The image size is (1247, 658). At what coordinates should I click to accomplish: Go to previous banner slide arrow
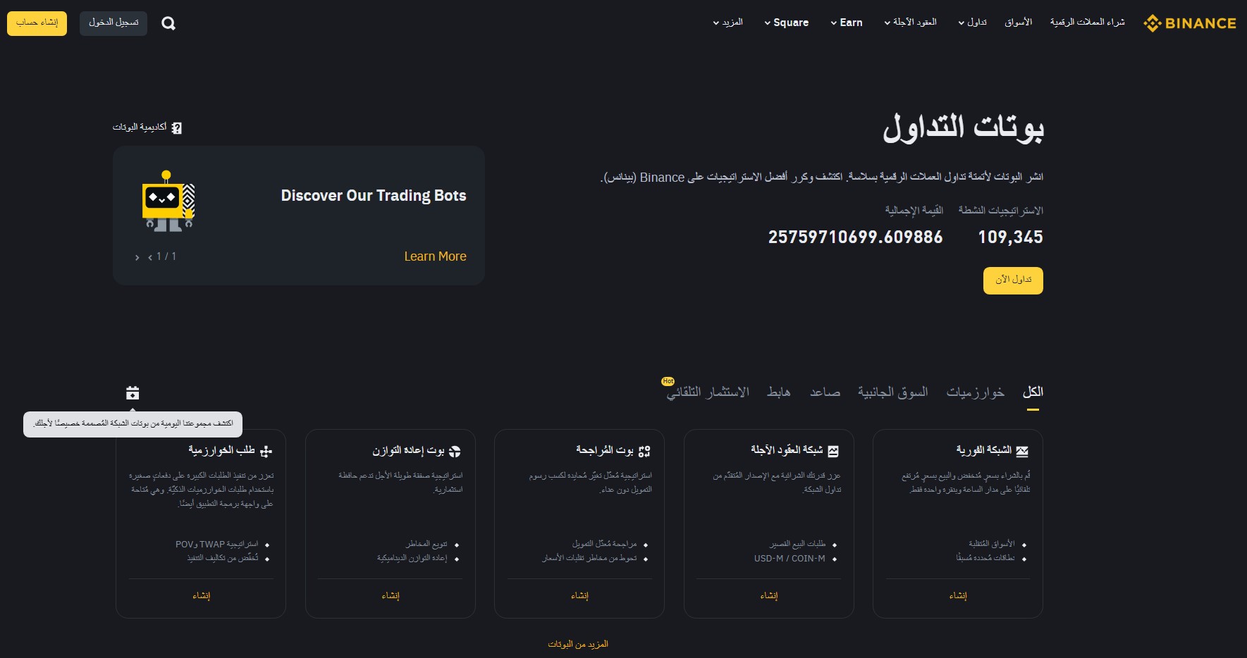(x=150, y=257)
